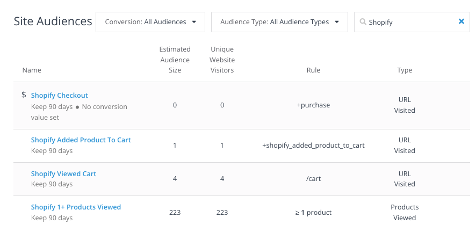Viewport: 476px width, 239px height.
Task: Click the Rule column header
Action: click(313, 70)
